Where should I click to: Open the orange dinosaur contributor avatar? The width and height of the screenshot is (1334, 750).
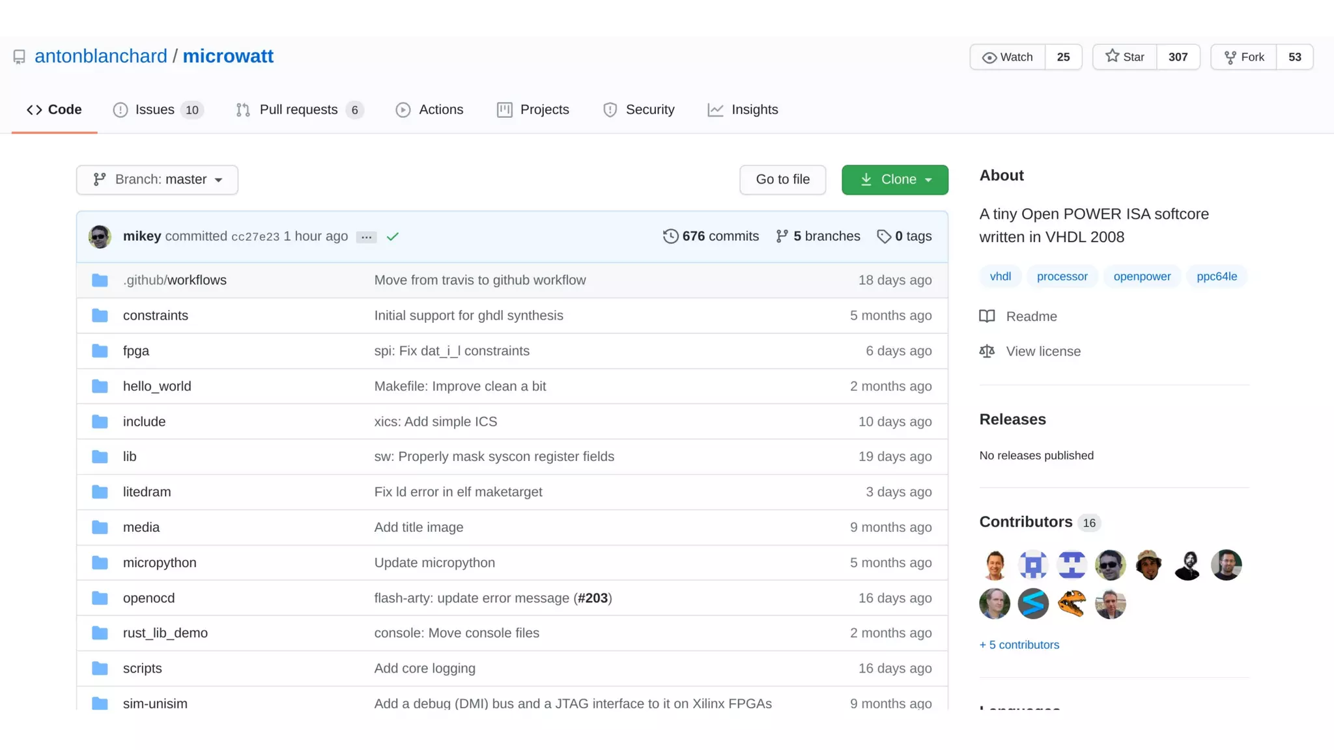click(1071, 604)
